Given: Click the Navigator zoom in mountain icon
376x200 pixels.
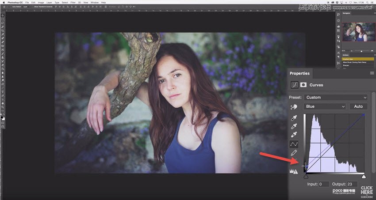Looking at the screenshot, I should 373,51.
